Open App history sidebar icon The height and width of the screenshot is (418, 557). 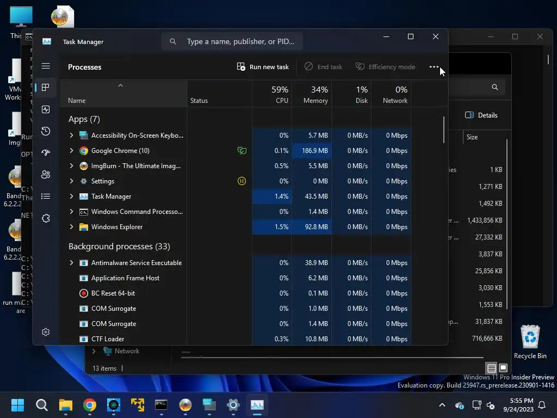point(46,131)
